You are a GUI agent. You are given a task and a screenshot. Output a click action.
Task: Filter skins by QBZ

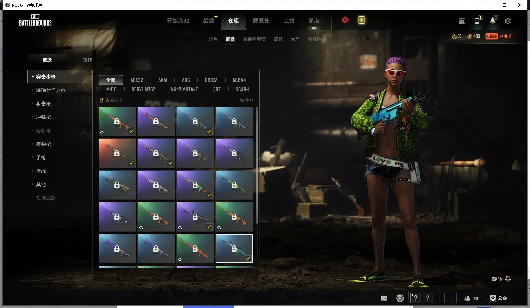[x=217, y=89]
